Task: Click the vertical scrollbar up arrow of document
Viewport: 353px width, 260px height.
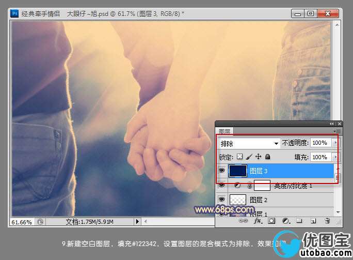Action: pos(337,25)
